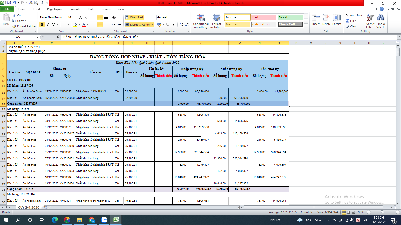Apply the Percent Style number format
Viewport: 401px width, 225px height.
168,25
